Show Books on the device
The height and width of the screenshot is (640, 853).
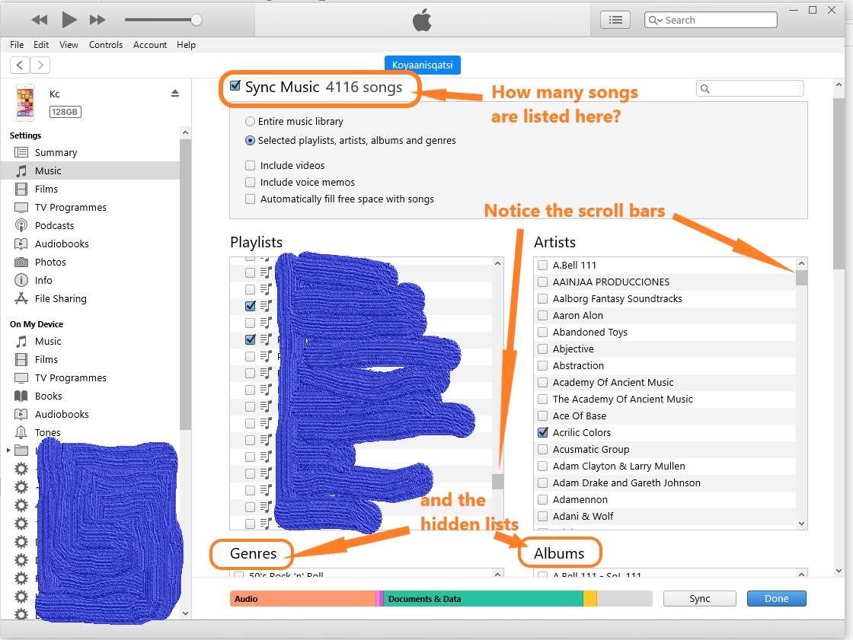(x=49, y=396)
